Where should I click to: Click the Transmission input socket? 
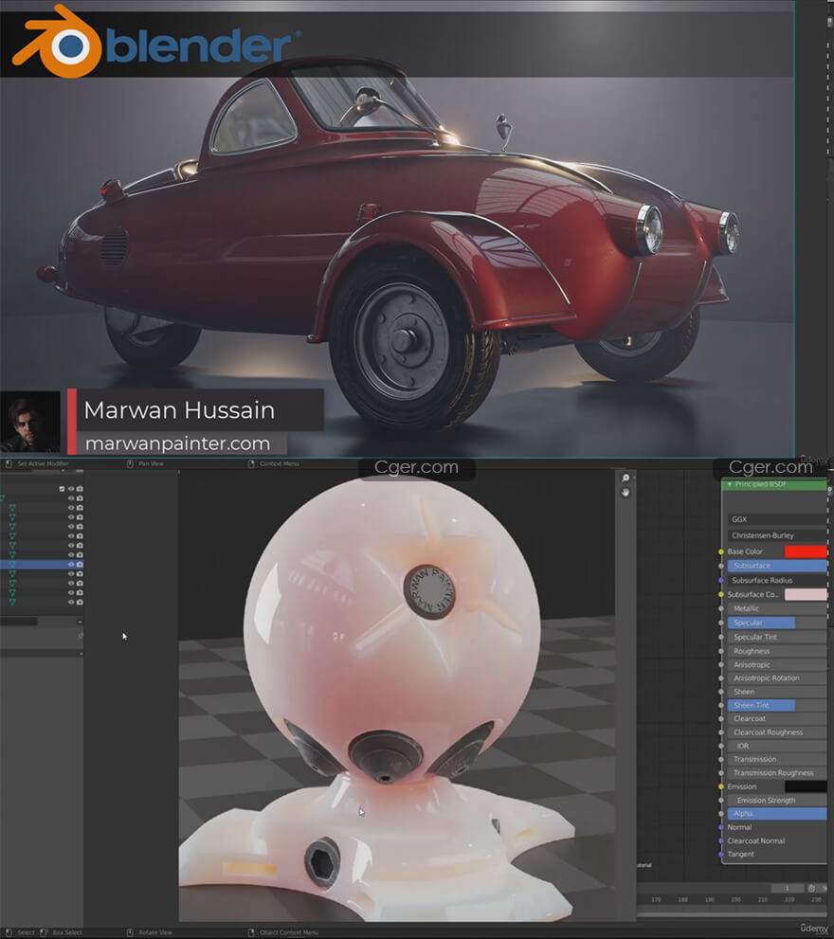[721, 759]
